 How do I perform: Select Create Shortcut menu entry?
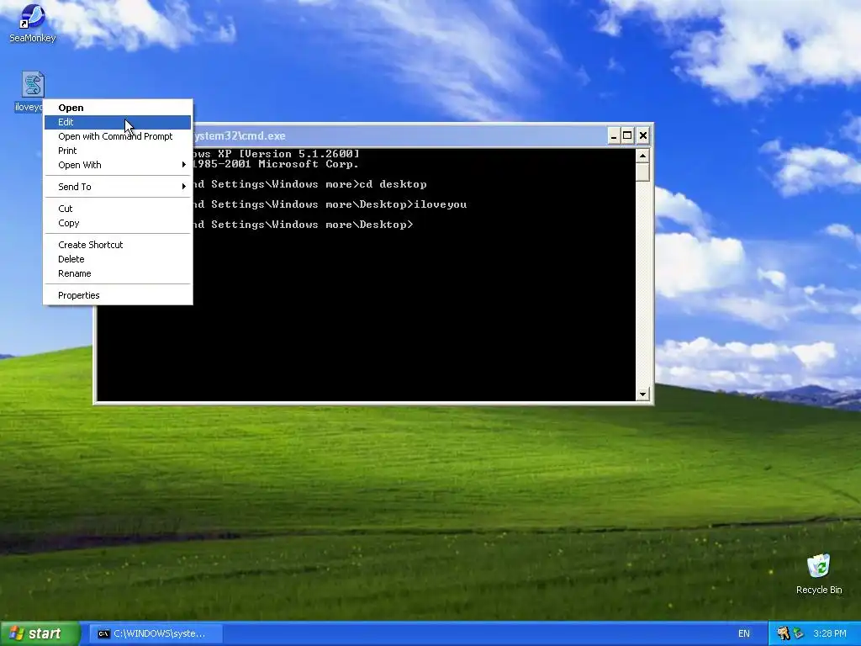click(x=118, y=245)
